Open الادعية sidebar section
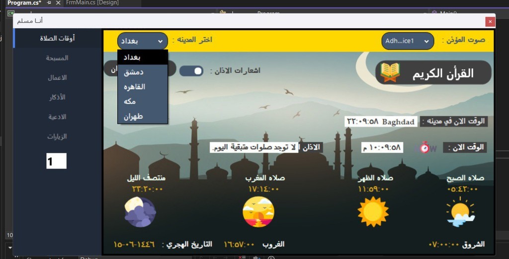 58,117
